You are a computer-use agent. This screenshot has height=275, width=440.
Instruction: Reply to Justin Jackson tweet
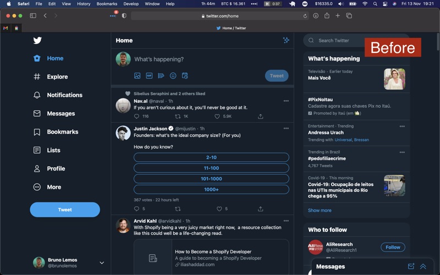(136, 209)
